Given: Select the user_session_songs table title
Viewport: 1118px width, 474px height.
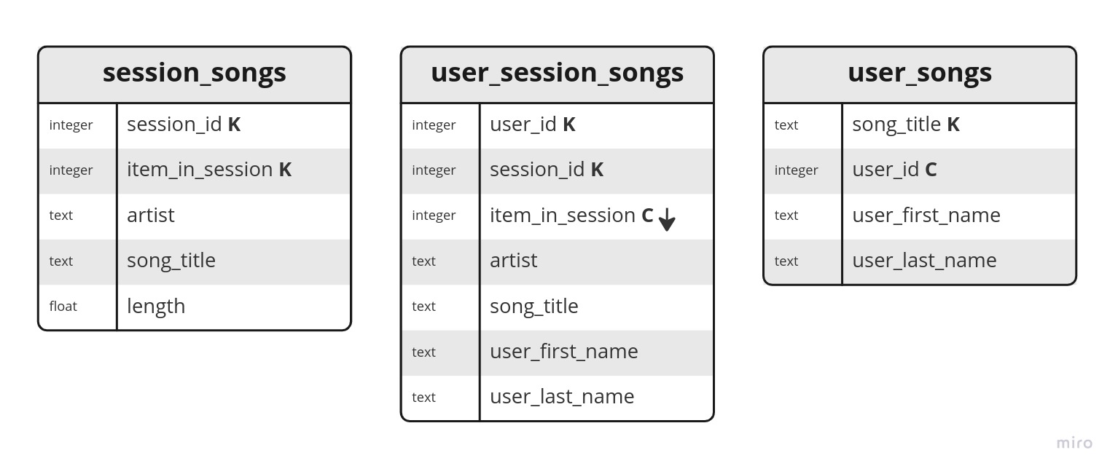Looking at the screenshot, I should [x=558, y=73].
